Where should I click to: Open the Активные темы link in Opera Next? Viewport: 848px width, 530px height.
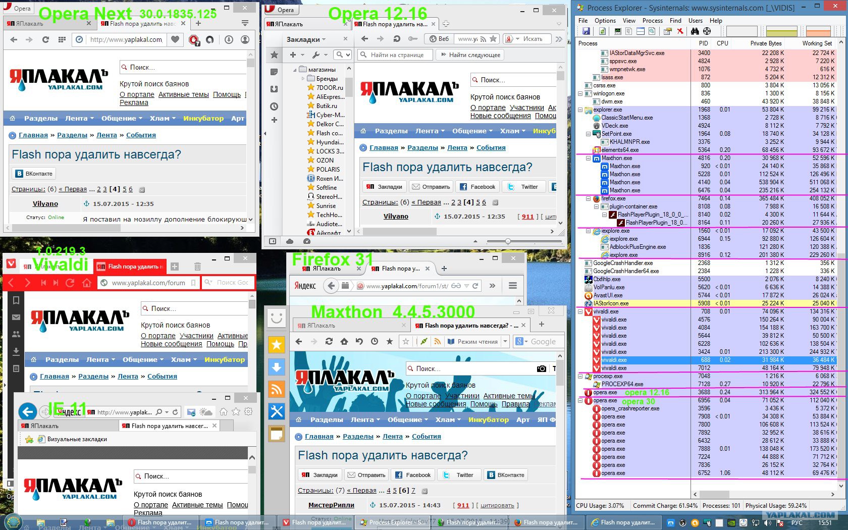pos(184,94)
